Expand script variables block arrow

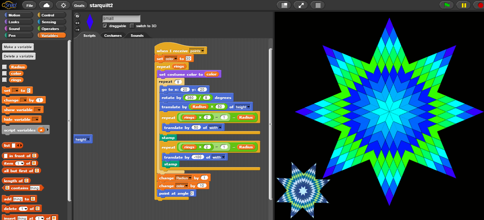(48, 130)
